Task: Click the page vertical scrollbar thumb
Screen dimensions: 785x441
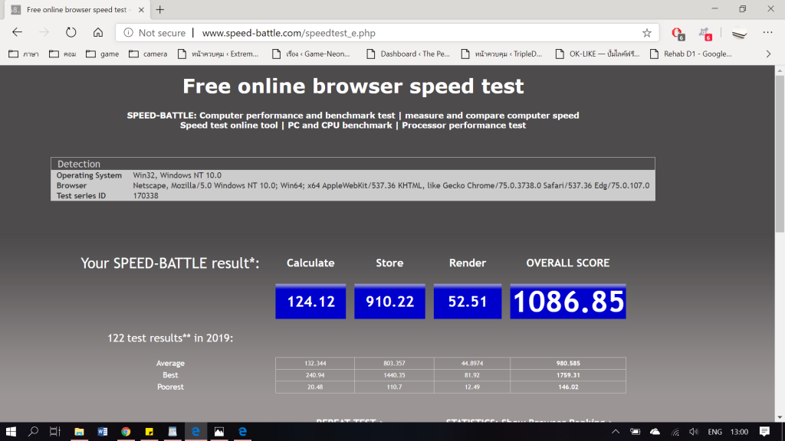Action: point(780,154)
